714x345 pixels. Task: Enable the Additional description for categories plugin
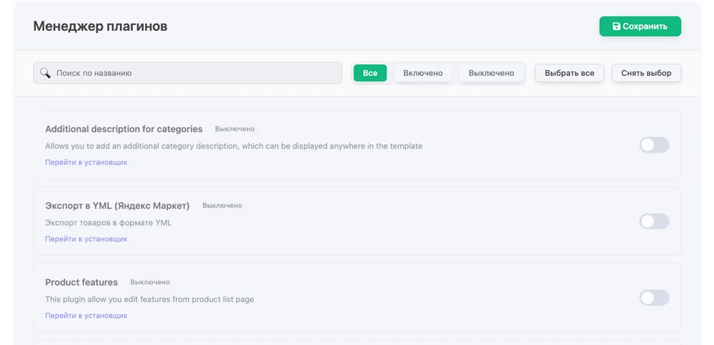click(x=654, y=145)
